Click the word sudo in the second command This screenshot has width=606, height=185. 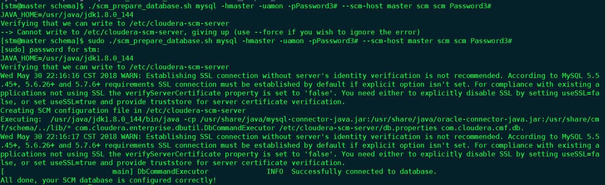(x=96, y=41)
